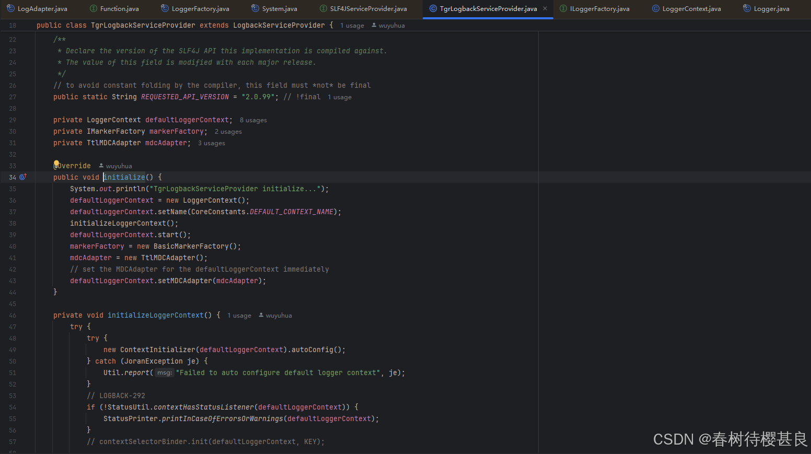Click the "2.0.99" version string
Viewport: 811px width, 454px height.
(x=258, y=97)
